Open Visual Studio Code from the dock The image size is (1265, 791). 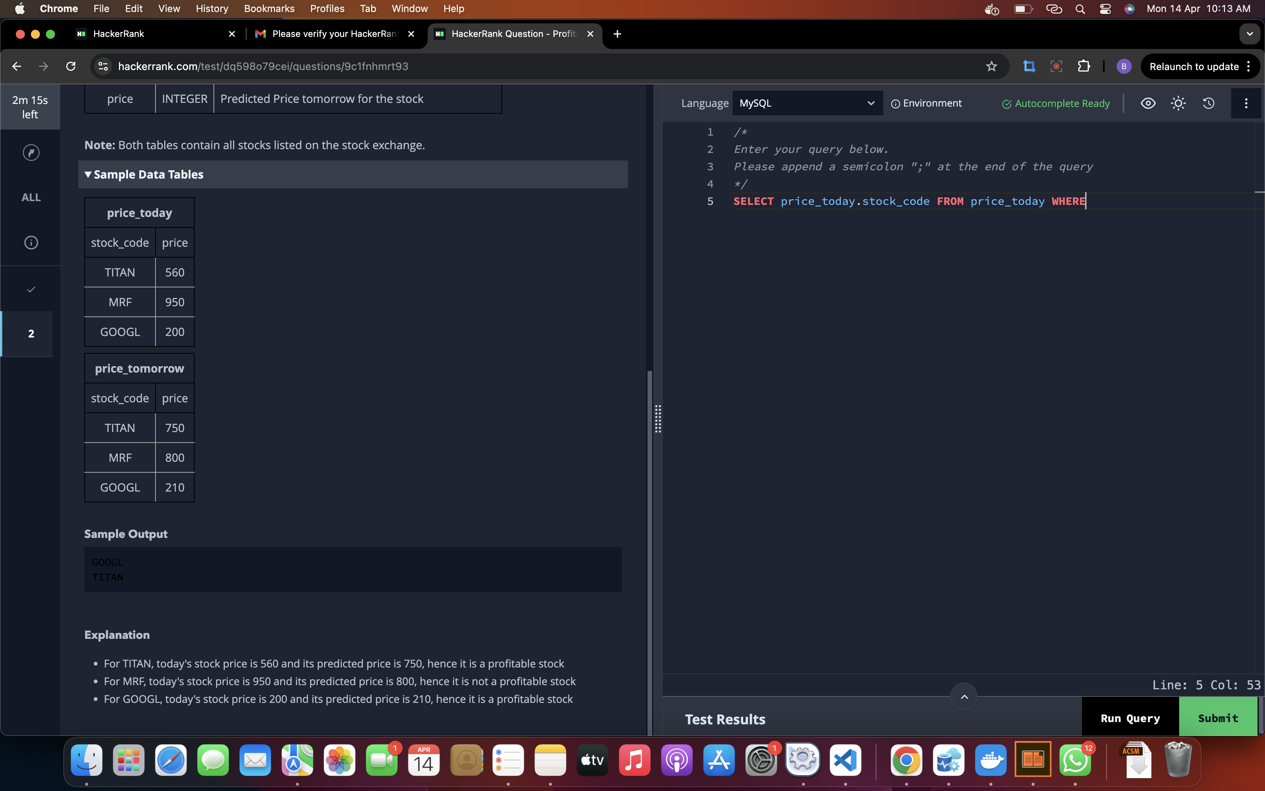pos(845,760)
